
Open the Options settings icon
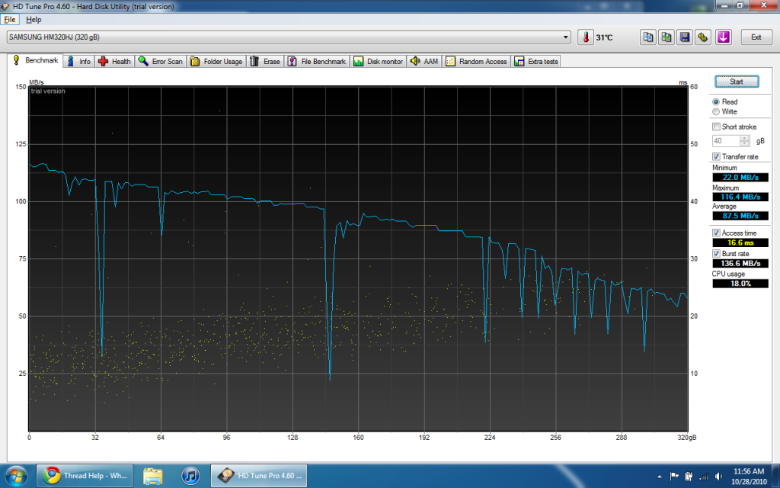[703, 37]
